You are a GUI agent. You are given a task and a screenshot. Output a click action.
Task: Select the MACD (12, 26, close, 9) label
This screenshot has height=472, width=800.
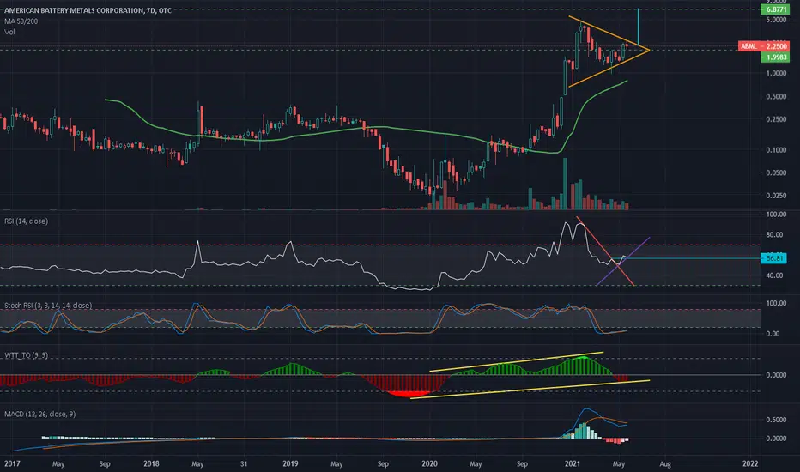click(x=39, y=414)
